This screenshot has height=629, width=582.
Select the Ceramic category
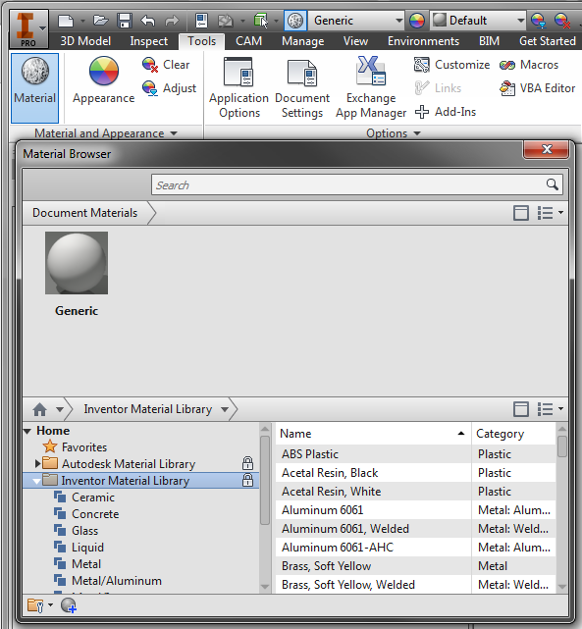tap(92, 498)
